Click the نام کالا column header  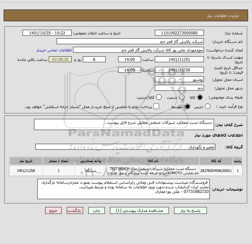tap(153, 161)
